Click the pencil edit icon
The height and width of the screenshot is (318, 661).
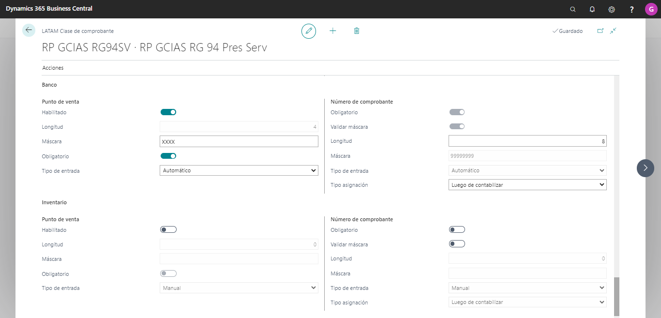click(x=309, y=31)
